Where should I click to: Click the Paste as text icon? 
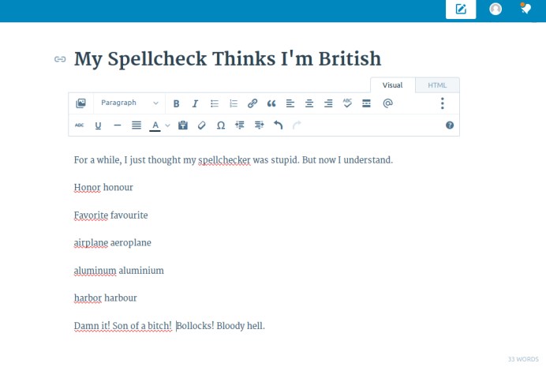[183, 125]
